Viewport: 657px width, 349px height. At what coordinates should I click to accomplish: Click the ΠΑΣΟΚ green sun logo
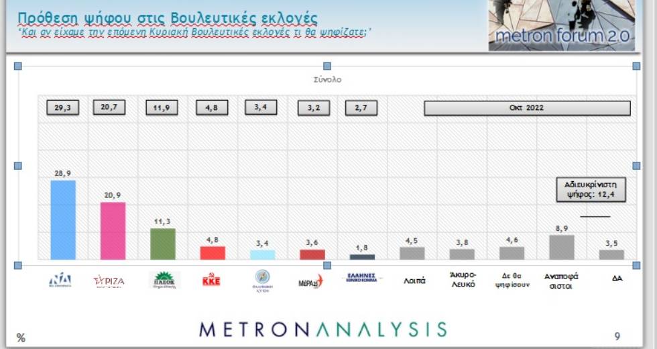(165, 280)
